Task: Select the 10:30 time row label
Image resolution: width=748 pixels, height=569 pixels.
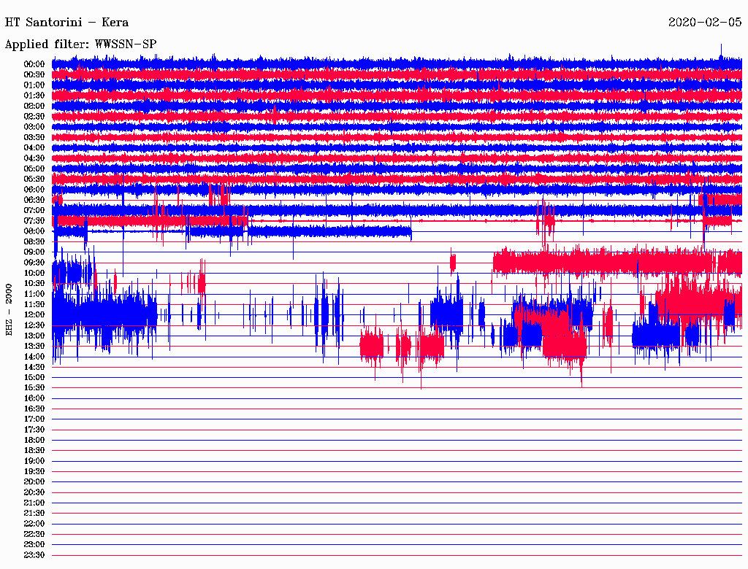Action: click(x=34, y=284)
